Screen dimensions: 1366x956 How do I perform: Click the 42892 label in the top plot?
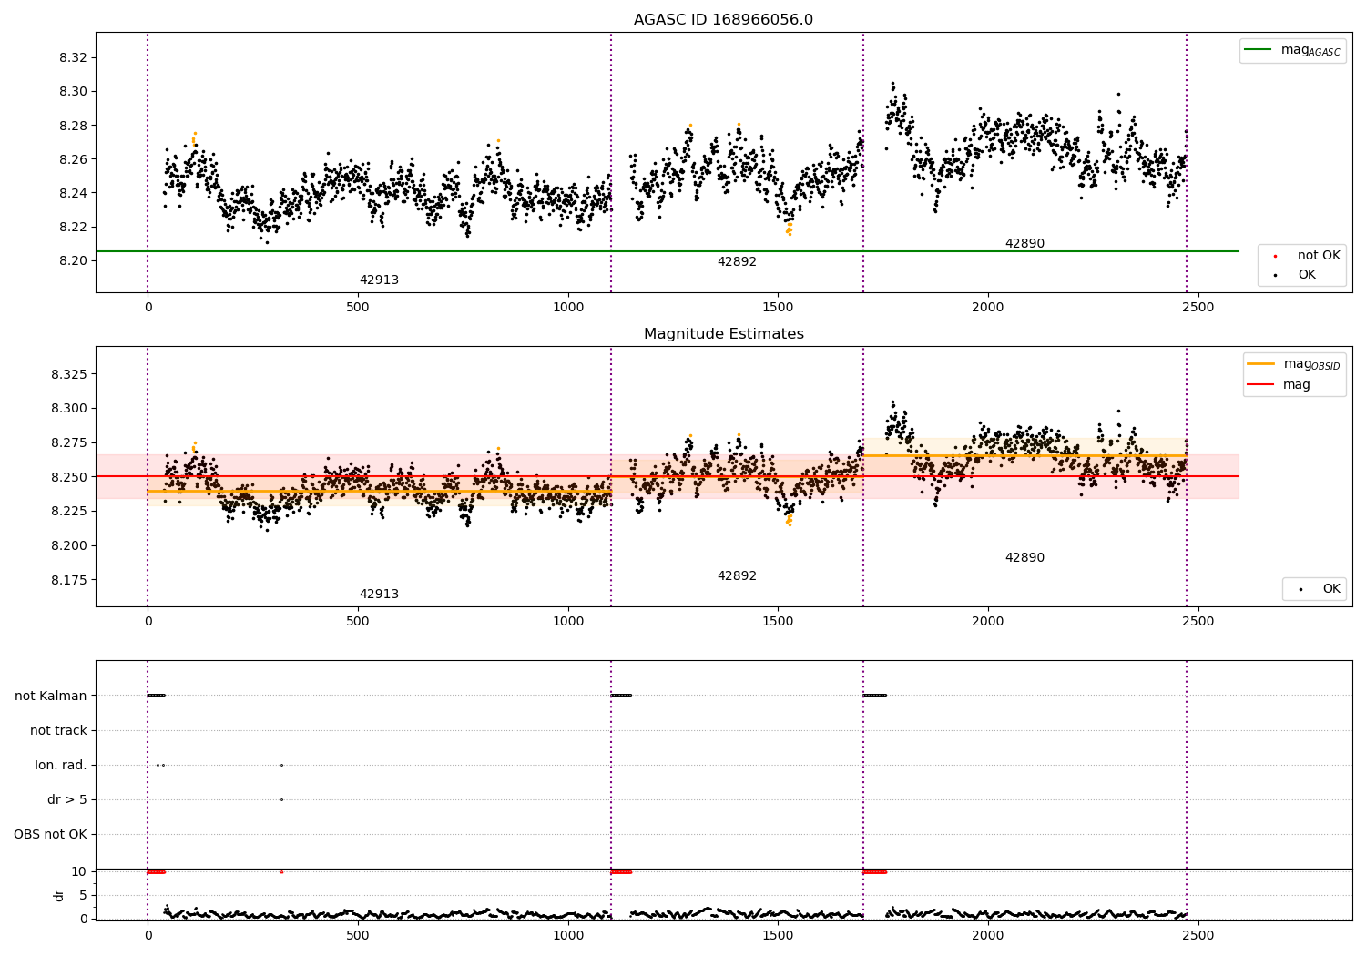[x=737, y=262]
